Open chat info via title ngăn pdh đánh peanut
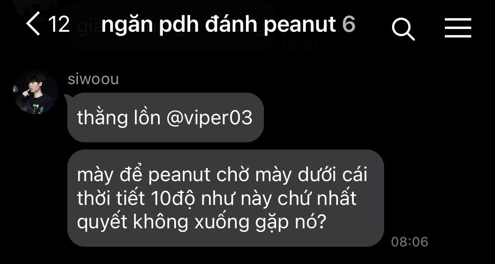Screen dimensions: 495x264 [218, 25]
